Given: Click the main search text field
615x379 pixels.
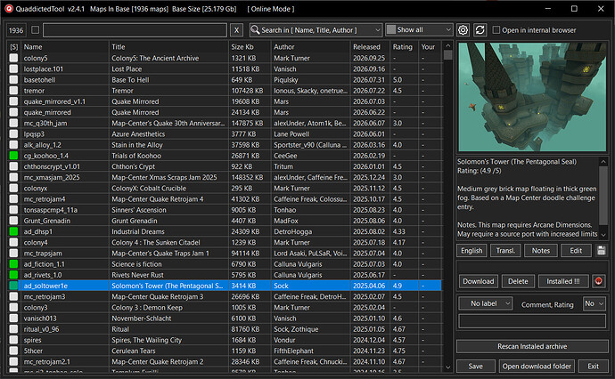Looking at the screenshot, I should 135,30.
